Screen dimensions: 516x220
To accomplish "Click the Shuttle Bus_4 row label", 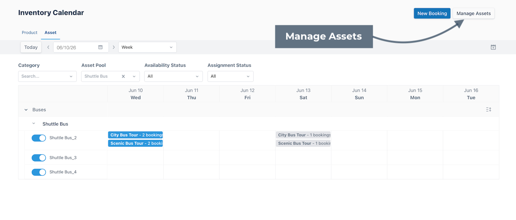I will click(x=63, y=172).
